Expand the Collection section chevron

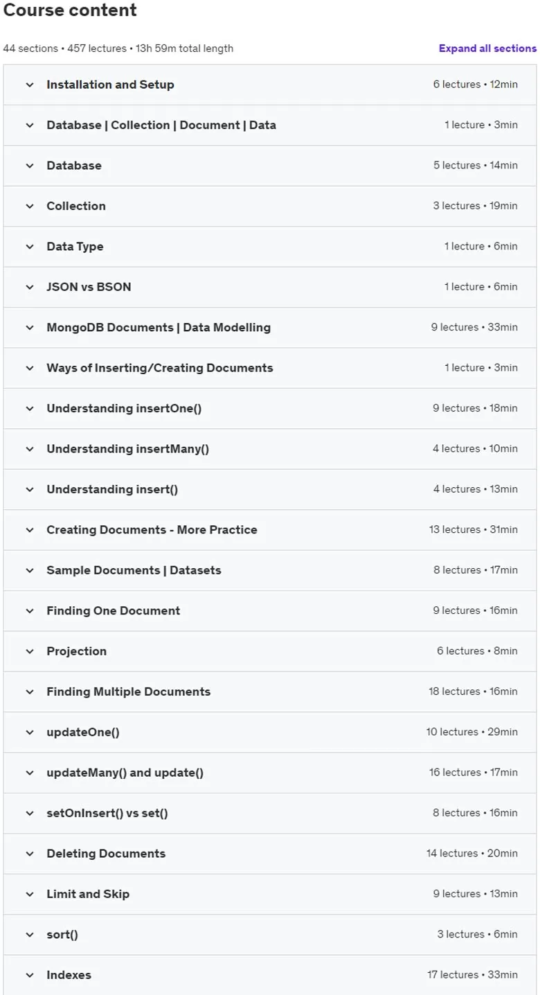point(30,206)
